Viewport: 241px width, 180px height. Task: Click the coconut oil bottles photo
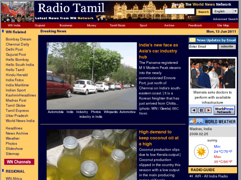(x=92, y=155)
